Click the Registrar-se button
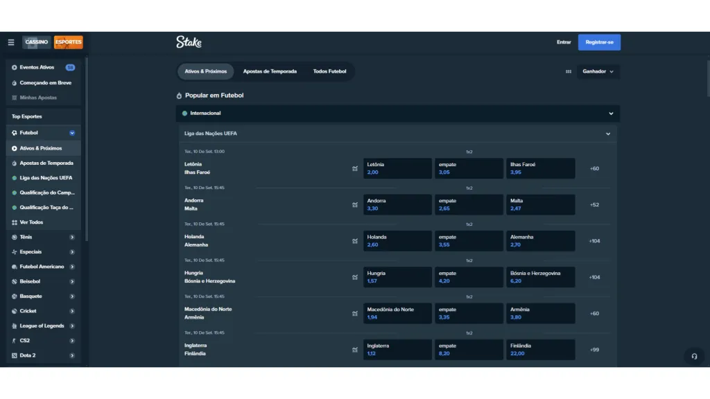Image resolution: width=710 pixels, height=399 pixels. click(x=599, y=42)
